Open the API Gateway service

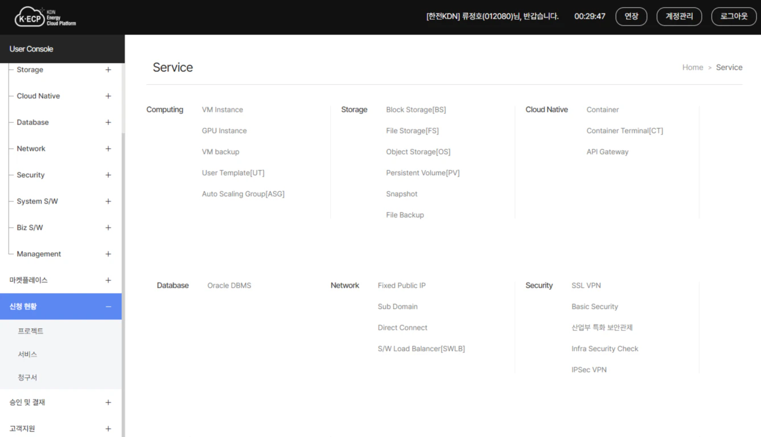pos(607,152)
